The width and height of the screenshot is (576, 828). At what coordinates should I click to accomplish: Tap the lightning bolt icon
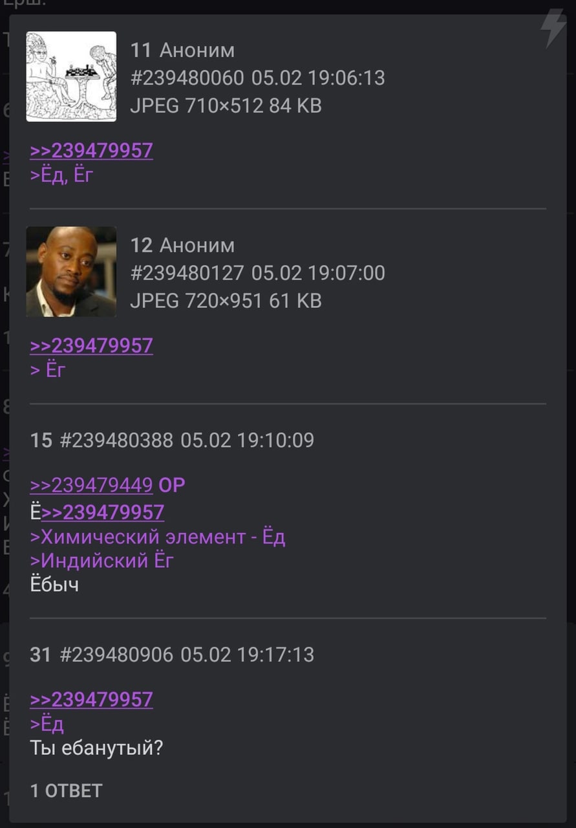click(553, 29)
